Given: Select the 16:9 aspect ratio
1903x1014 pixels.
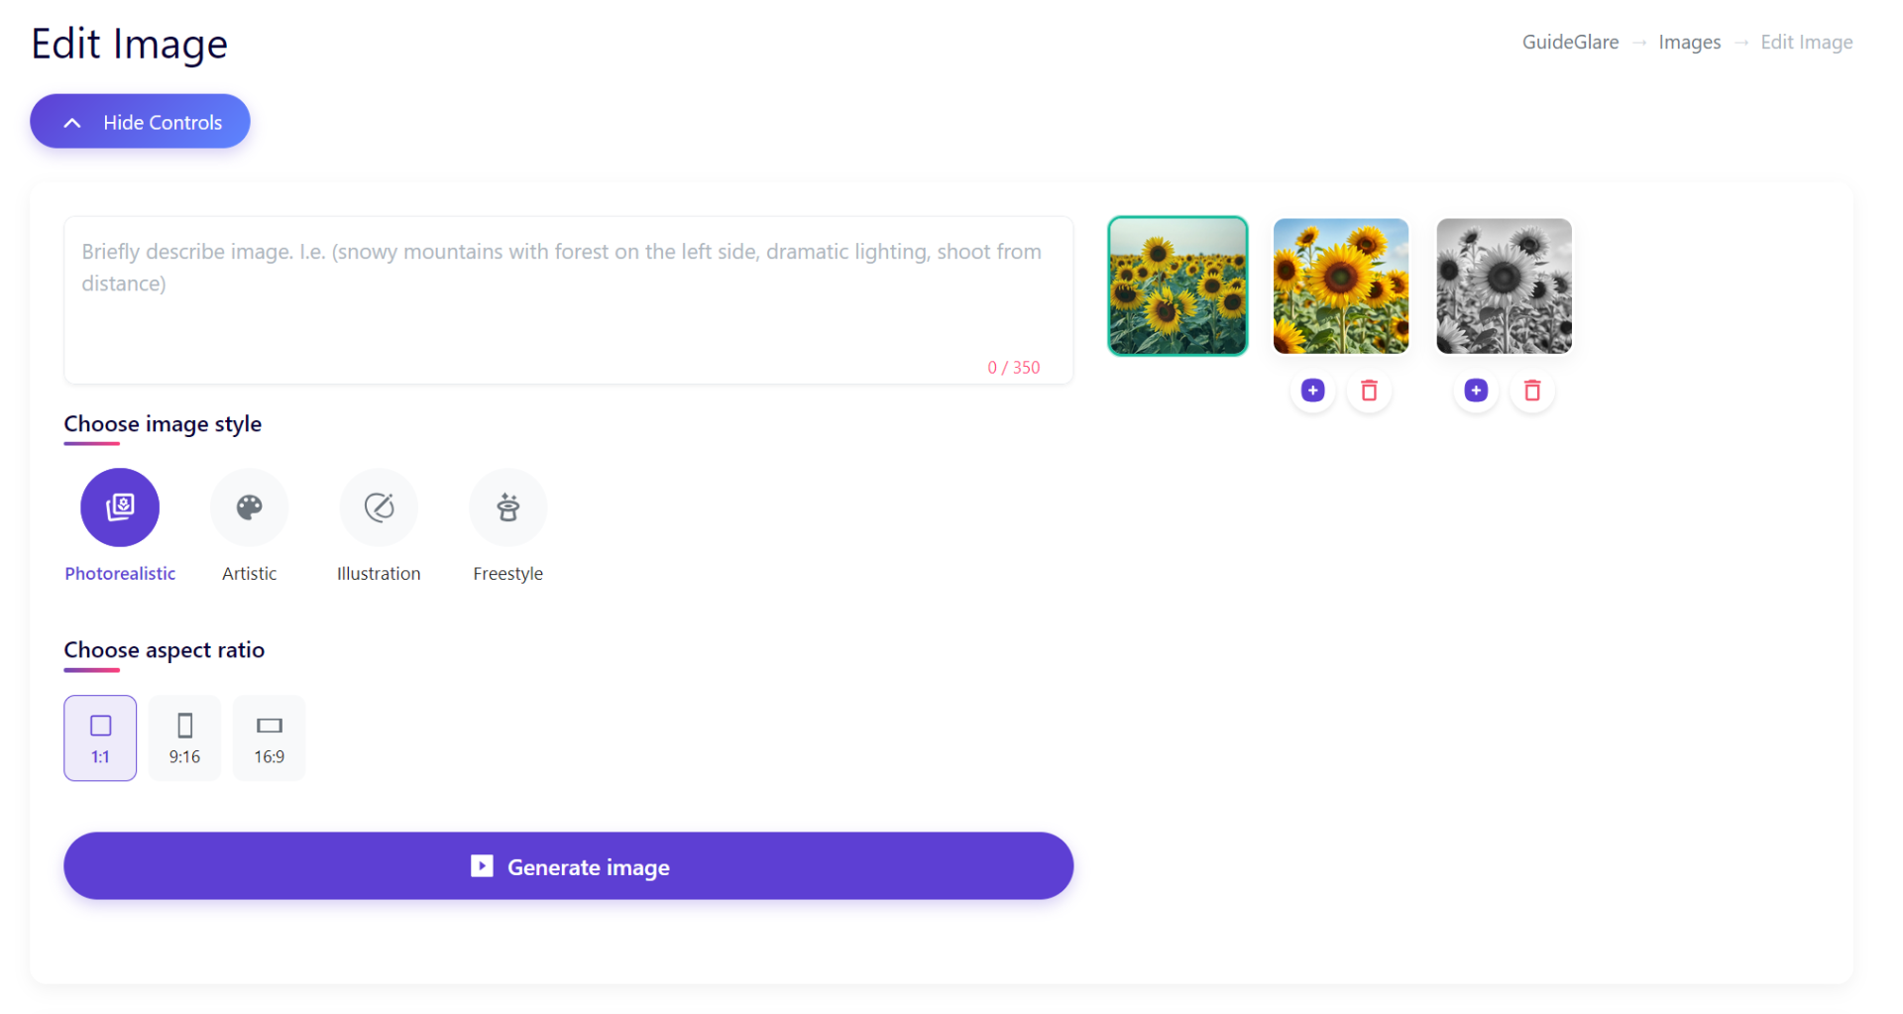Looking at the screenshot, I should [269, 738].
